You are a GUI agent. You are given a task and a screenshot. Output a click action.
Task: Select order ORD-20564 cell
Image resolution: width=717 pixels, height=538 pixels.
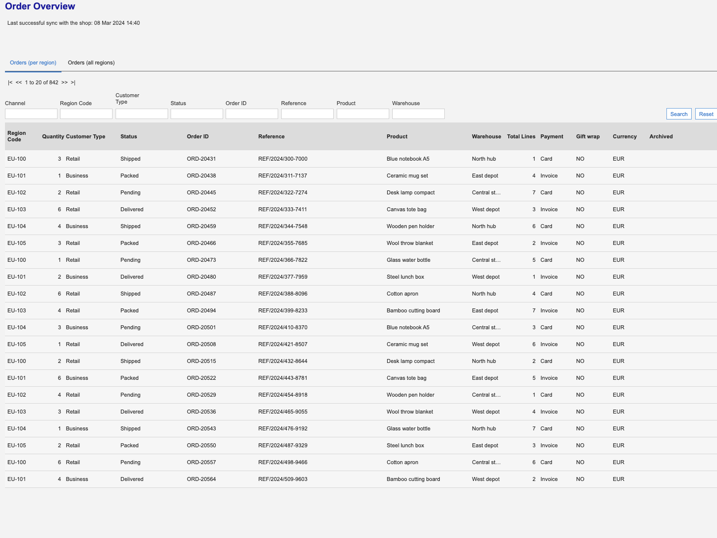pos(201,479)
